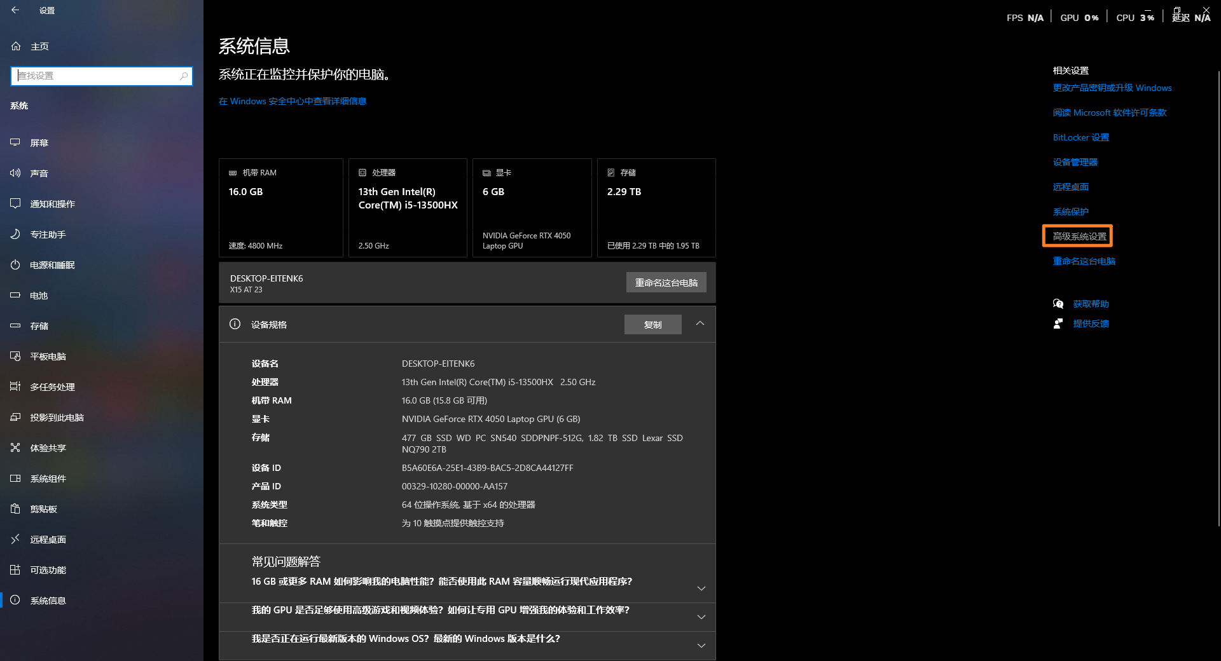Click the 16.0 GB RAM summary card

(x=281, y=208)
